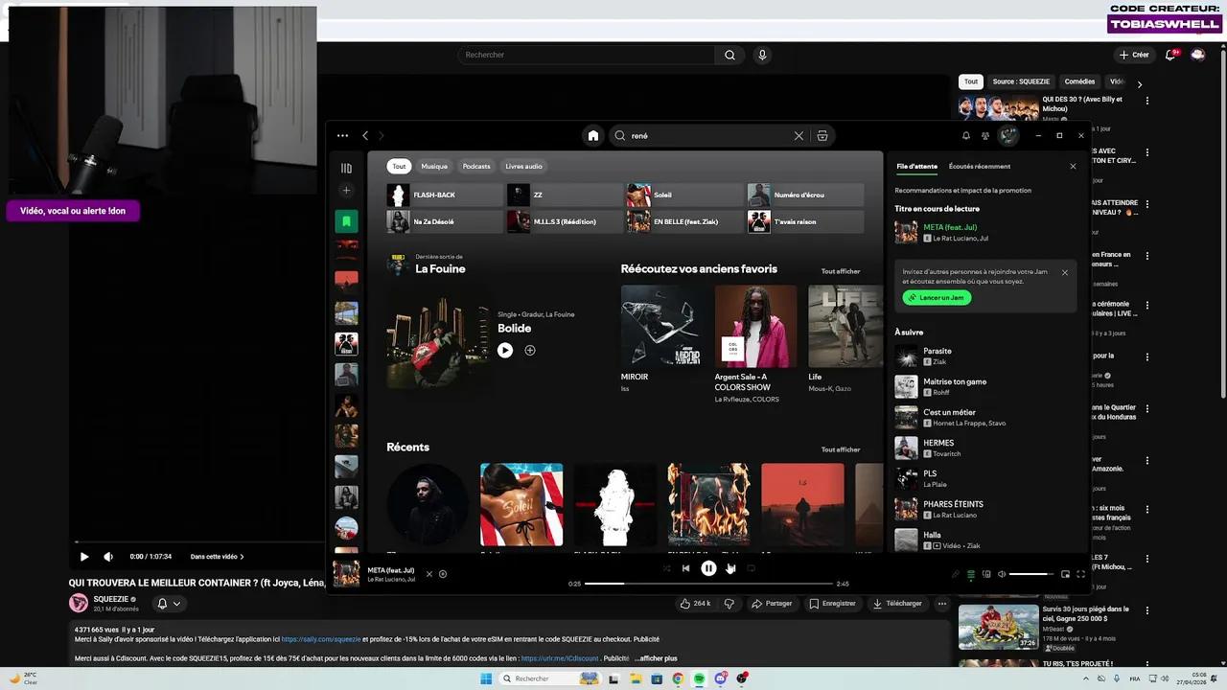
Task: Open the three-dots menu of Spotify window
Action: (x=342, y=136)
